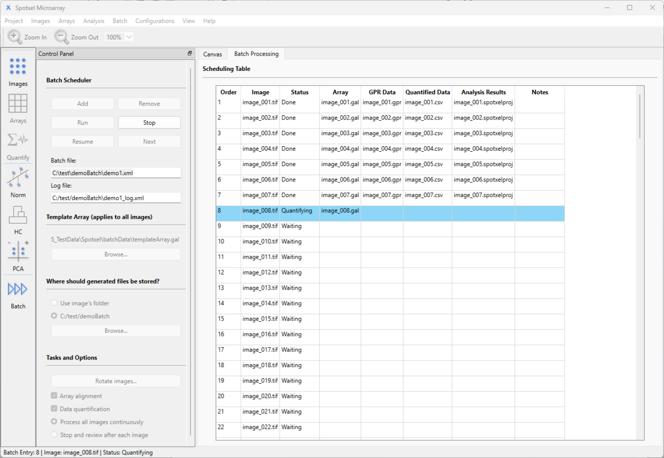Click the Log file path field
This screenshot has width=664, height=458.
pos(116,198)
